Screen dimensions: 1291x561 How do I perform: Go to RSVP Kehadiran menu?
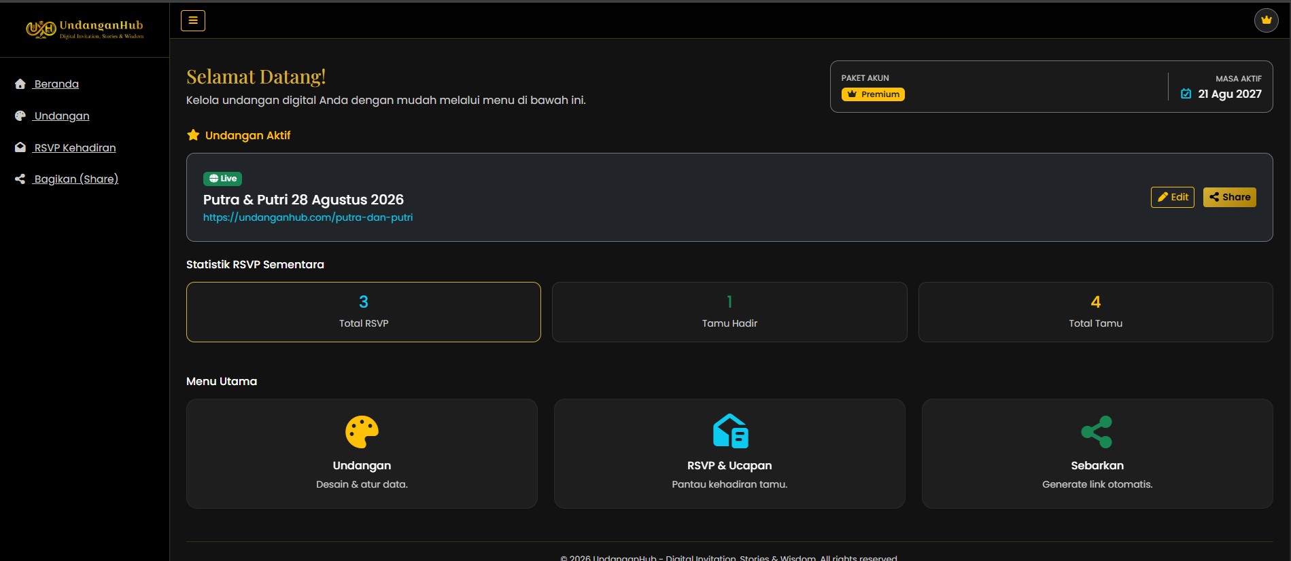tap(75, 147)
